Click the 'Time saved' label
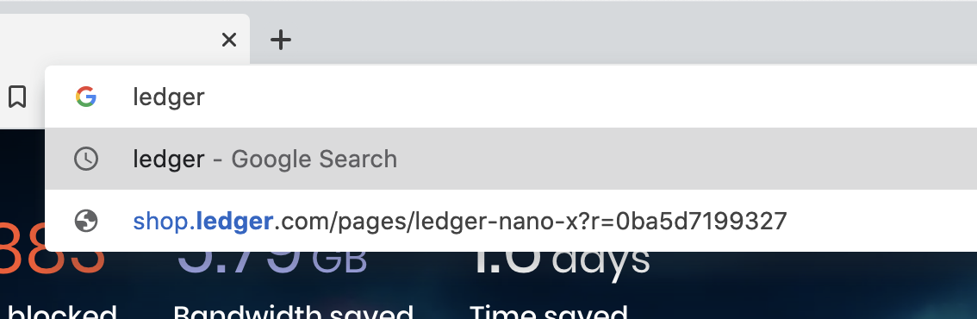977x319 pixels. (x=548, y=311)
